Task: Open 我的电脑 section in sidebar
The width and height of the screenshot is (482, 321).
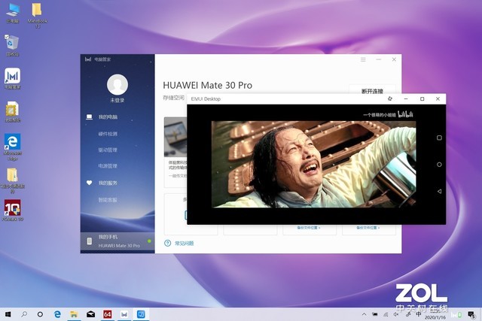Action: 107,117
